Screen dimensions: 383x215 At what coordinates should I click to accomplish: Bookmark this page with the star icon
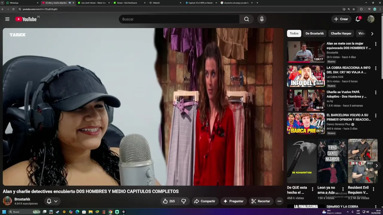(354, 9)
